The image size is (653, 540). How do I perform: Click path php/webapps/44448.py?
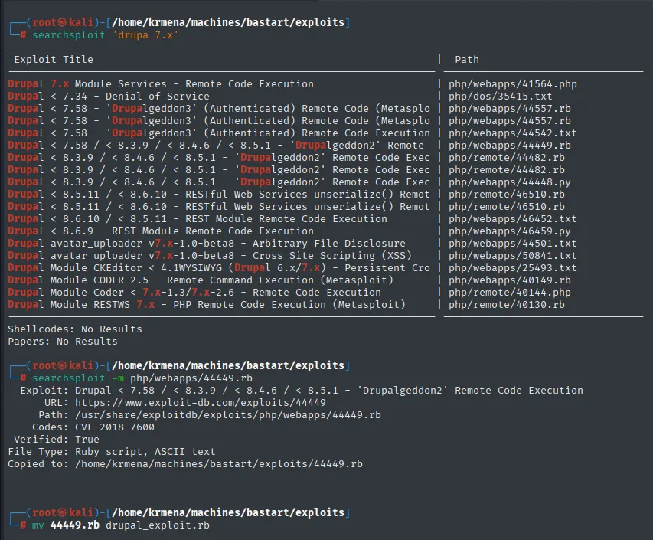(510, 182)
